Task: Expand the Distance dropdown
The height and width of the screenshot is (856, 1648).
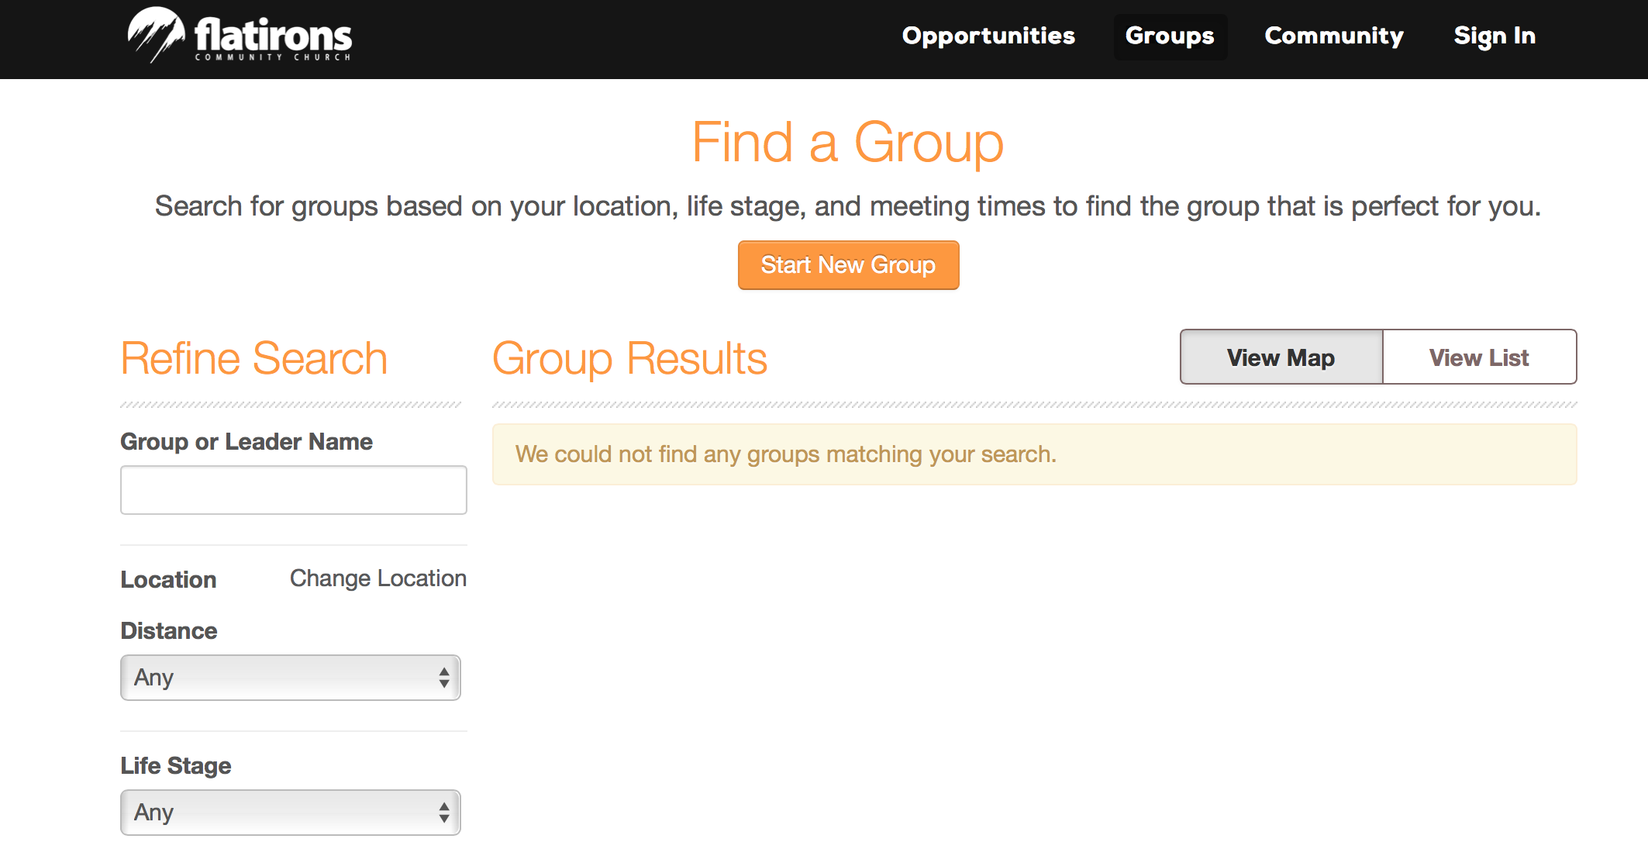Action: [x=290, y=678]
